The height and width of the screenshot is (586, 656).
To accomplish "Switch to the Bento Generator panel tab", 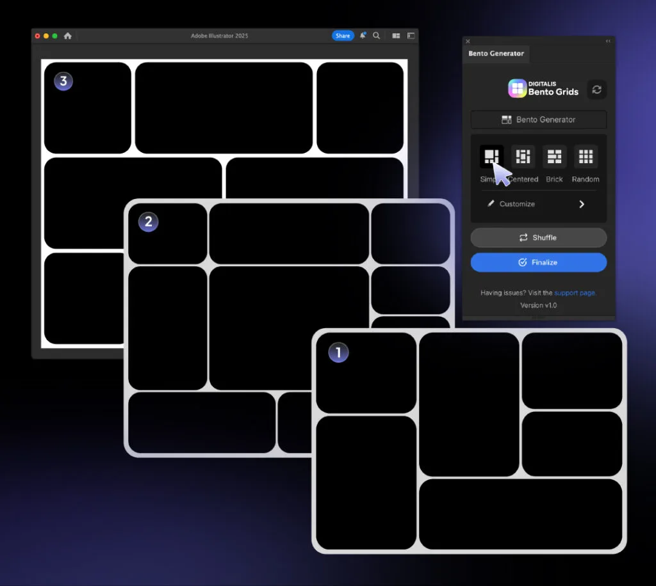I will click(x=496, y=54).
